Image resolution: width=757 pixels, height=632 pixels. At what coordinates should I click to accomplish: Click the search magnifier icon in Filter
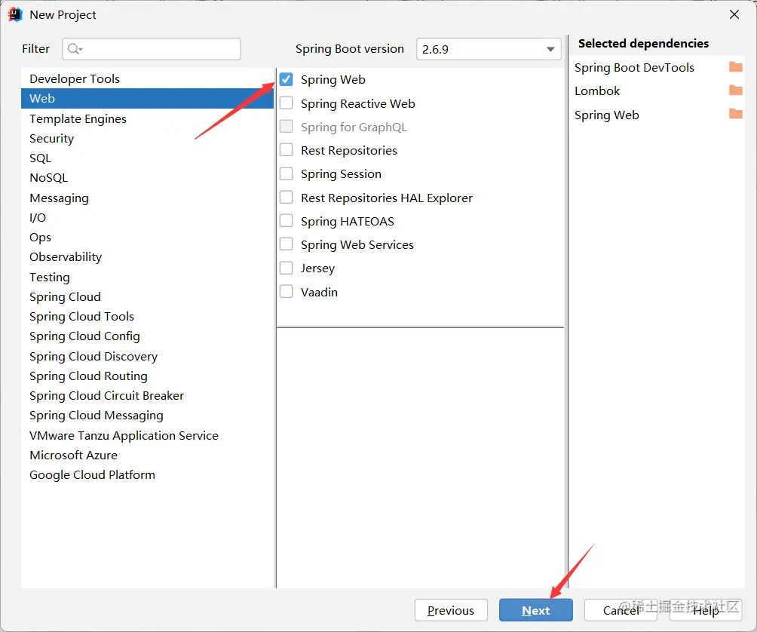pos(75,49)
